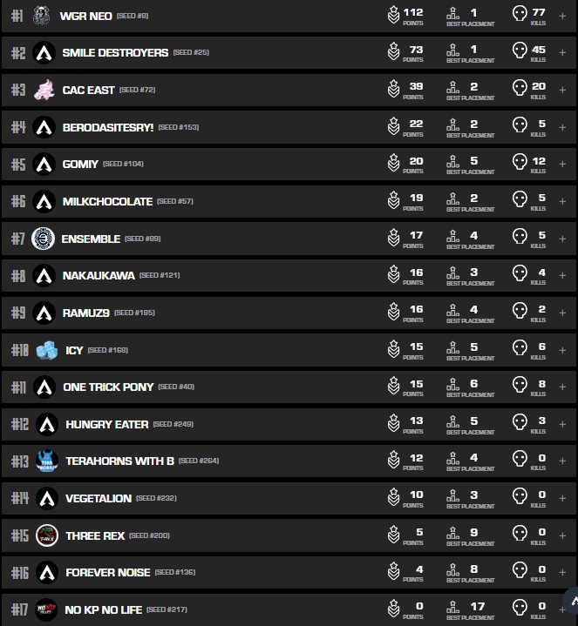
Task: Expand the FOREVER NOISE row
Action: tap(562, 573)
